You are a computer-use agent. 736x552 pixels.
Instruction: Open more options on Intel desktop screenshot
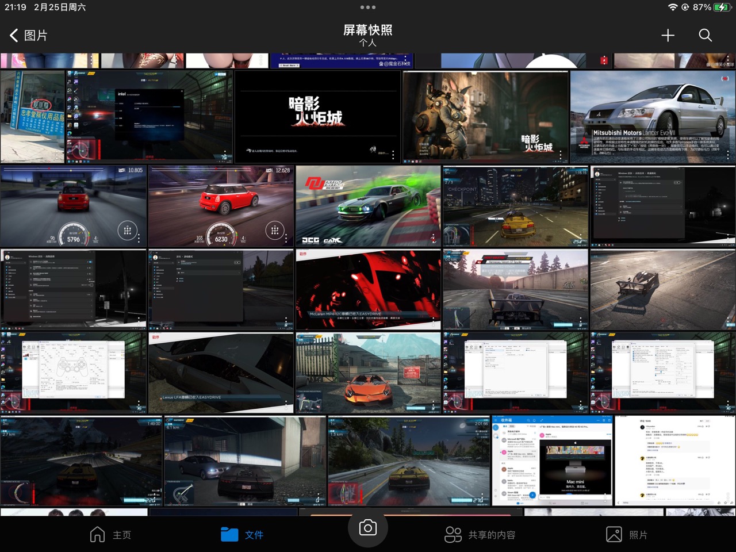click(226, 155)
